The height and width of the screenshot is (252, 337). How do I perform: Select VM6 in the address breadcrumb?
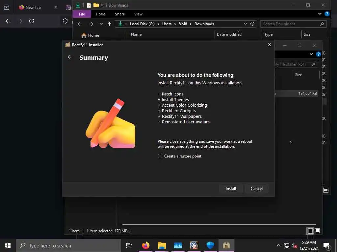coord(183,24)
